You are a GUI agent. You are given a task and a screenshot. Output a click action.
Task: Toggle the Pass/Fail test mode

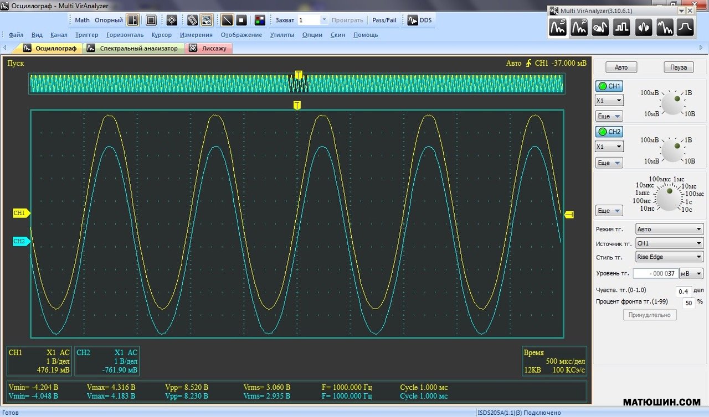[x=384, y=20]
